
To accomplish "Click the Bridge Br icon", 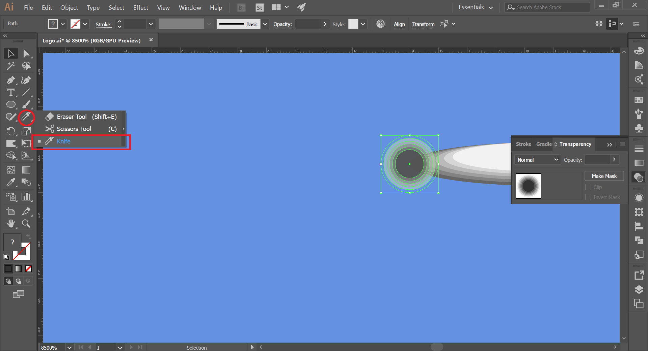I will point(242,7).
